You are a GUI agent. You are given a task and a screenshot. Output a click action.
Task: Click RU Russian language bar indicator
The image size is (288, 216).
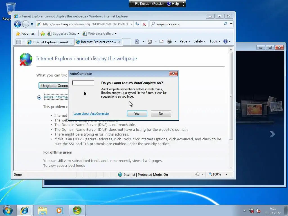click(x=149, y=4)
